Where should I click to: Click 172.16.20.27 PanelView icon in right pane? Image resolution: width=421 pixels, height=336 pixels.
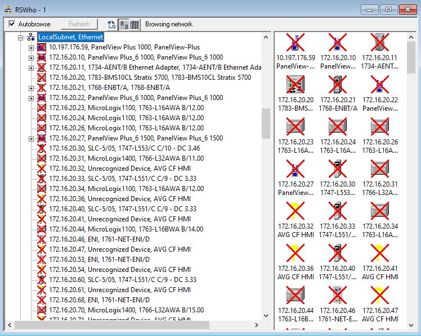click(295, 169)
